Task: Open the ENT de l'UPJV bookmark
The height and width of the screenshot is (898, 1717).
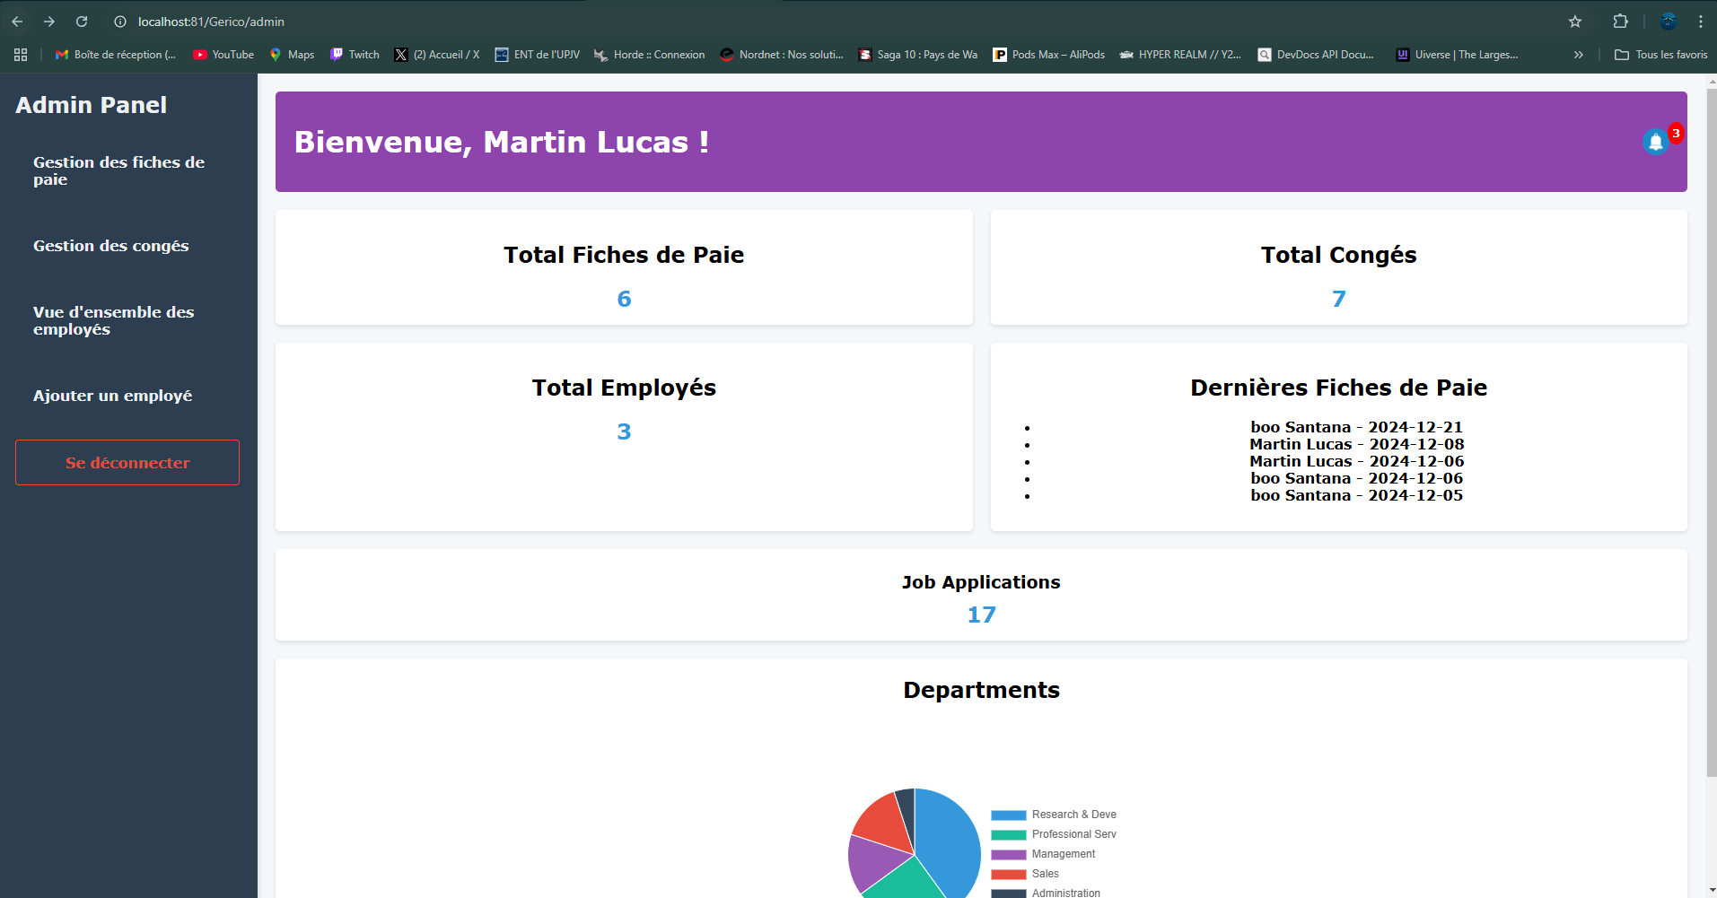Action: (x=538, y=55)
